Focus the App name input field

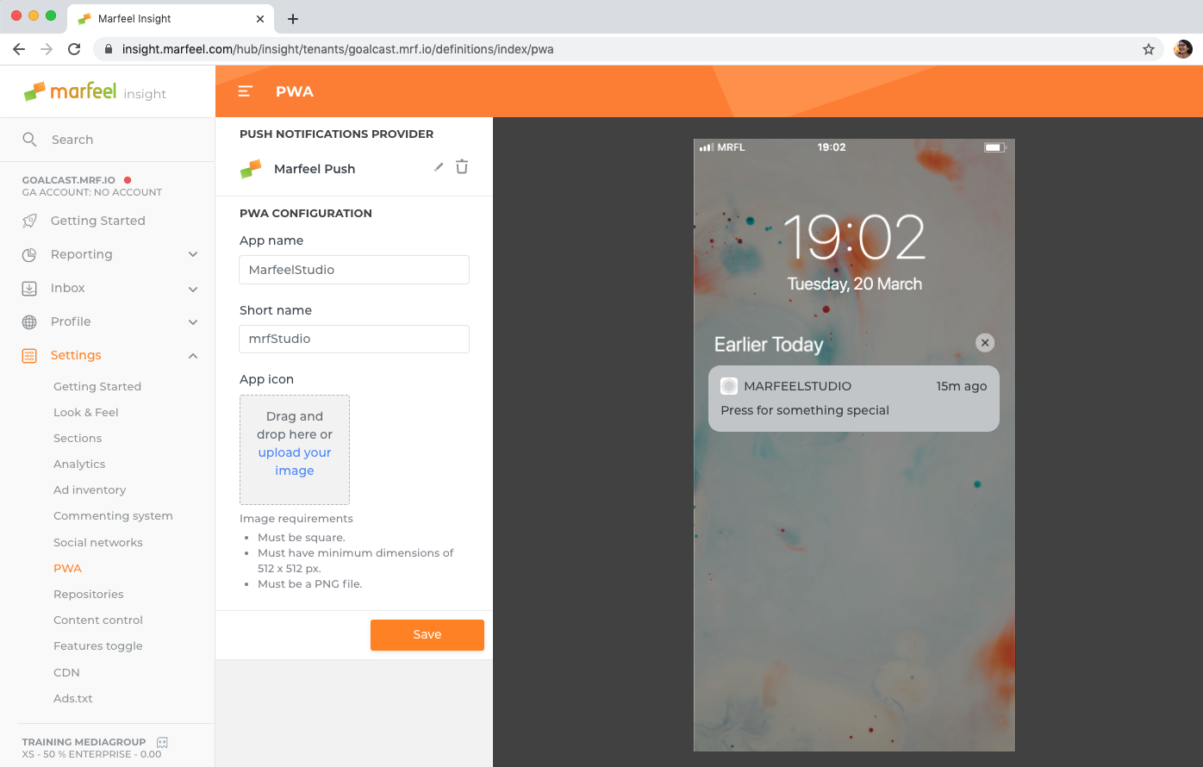point(354,270)
